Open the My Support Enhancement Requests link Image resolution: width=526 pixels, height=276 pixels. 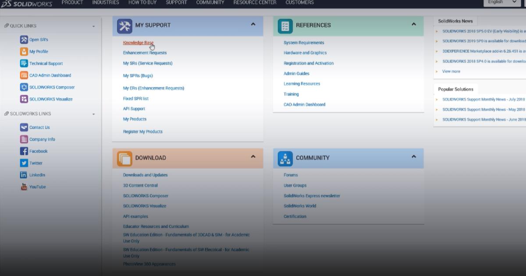(145, 53)
